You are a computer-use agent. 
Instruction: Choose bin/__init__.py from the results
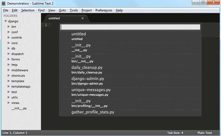pyautogui.click(x=130, y=59)
